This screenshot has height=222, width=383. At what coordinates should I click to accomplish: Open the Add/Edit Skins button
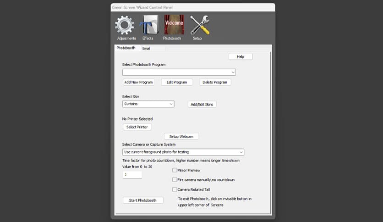point(202,105)
